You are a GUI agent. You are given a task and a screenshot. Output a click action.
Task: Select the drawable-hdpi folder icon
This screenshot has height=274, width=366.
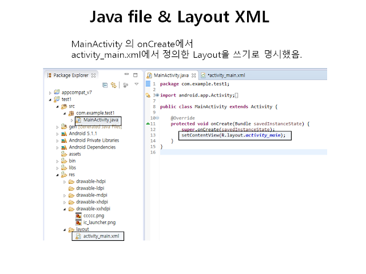(x=71, y=182)
